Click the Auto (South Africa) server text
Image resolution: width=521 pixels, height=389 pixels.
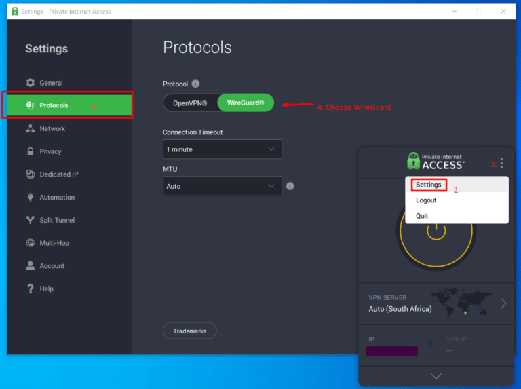(400, 308)
